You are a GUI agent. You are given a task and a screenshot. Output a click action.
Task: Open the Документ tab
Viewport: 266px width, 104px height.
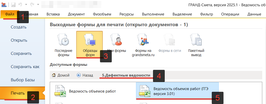76,14
